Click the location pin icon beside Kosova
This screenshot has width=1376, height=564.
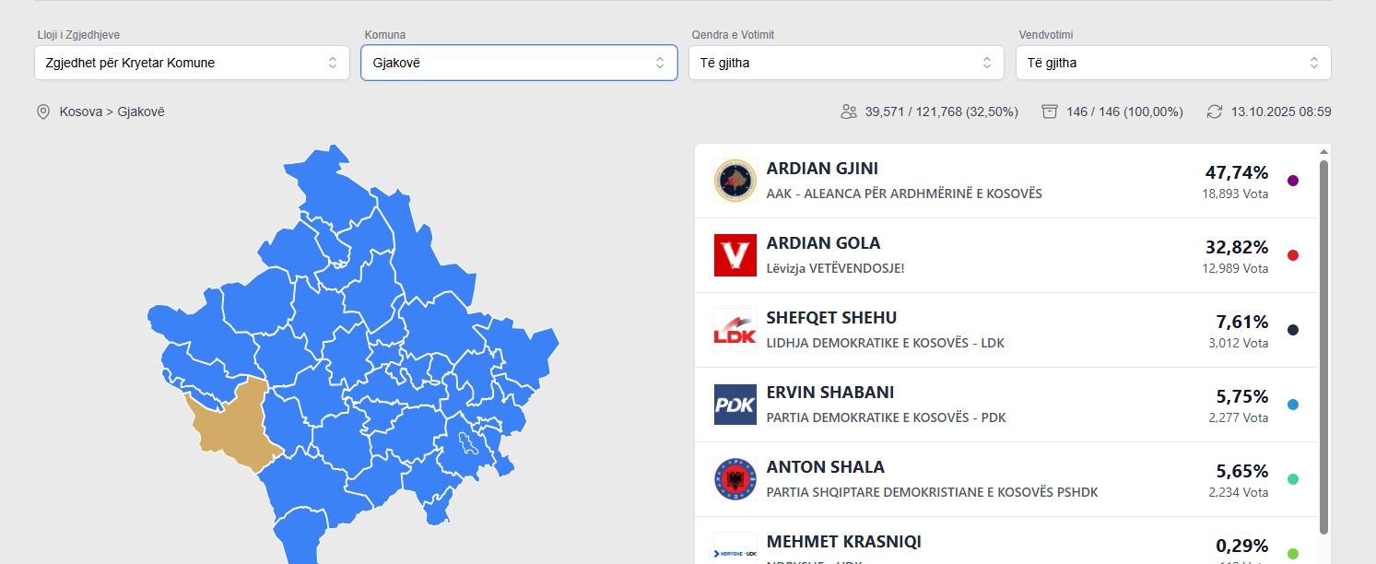coord(42,112)
